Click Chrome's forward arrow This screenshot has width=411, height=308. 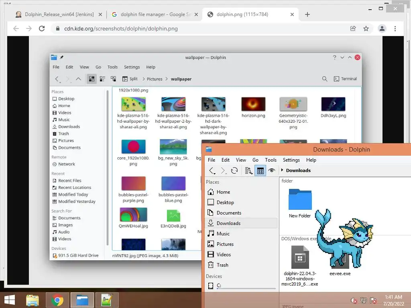(x=29, y=28)
